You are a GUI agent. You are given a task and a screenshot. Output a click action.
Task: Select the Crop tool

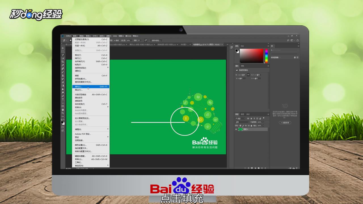click(x=63, y=62)
